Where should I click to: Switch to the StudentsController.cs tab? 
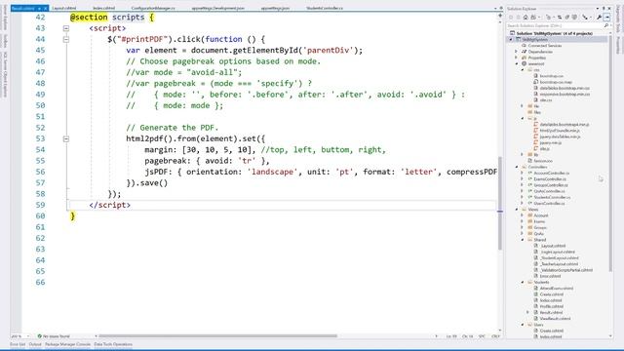pos(325,8)
